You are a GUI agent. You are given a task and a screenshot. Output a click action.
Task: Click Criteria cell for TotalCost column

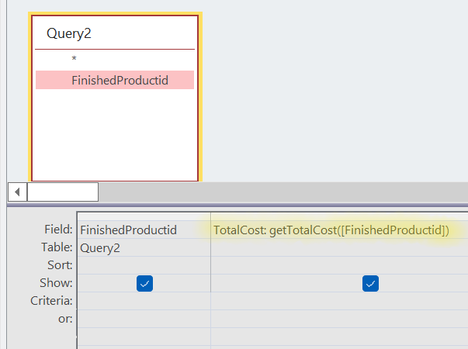(339, 301)
